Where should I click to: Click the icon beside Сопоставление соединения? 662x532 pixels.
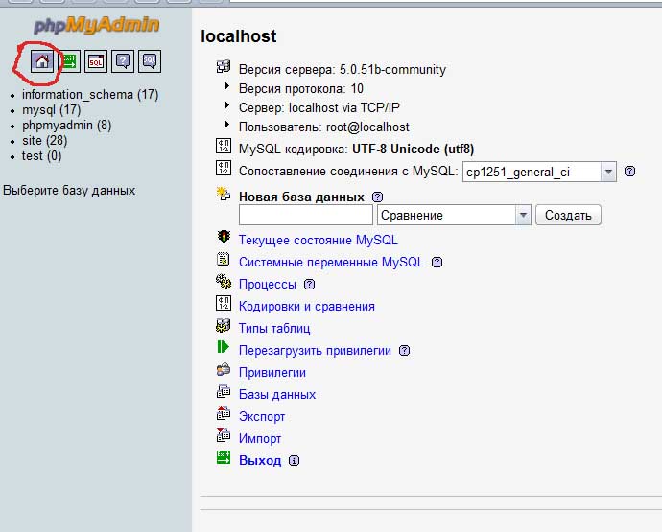224,168
